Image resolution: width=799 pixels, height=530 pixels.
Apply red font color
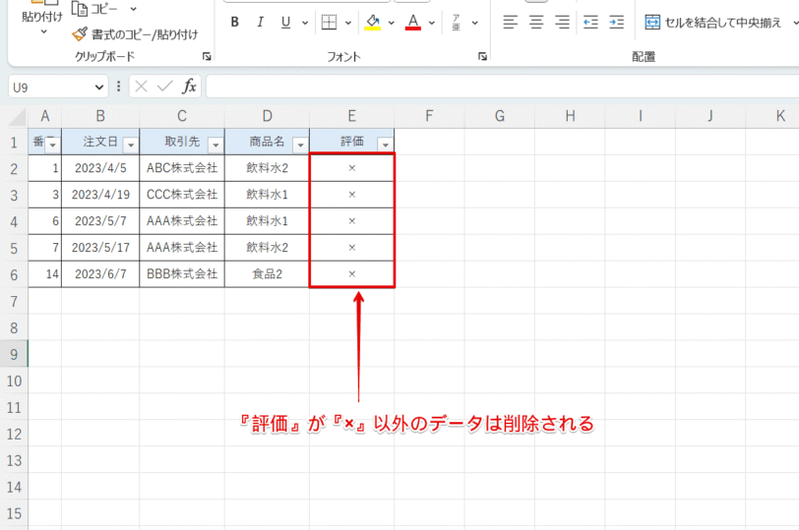(412, 22)
